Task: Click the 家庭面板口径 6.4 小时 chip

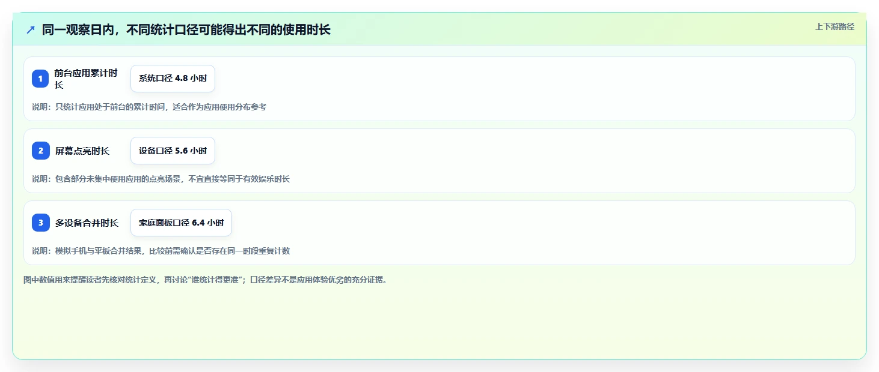Action: pyautogui.click(x=181, y=223)
